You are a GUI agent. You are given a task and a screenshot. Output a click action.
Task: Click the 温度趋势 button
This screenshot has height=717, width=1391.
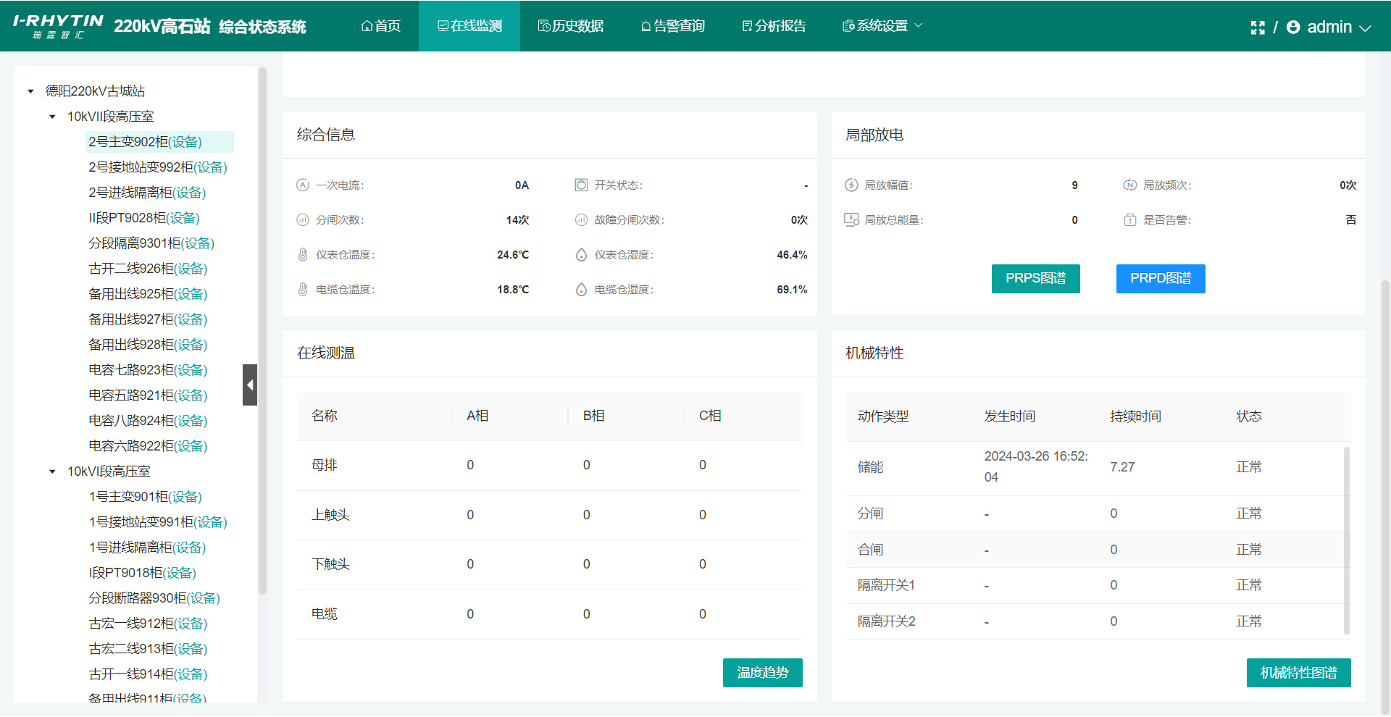pyautogui.click(x=762, y=673)
